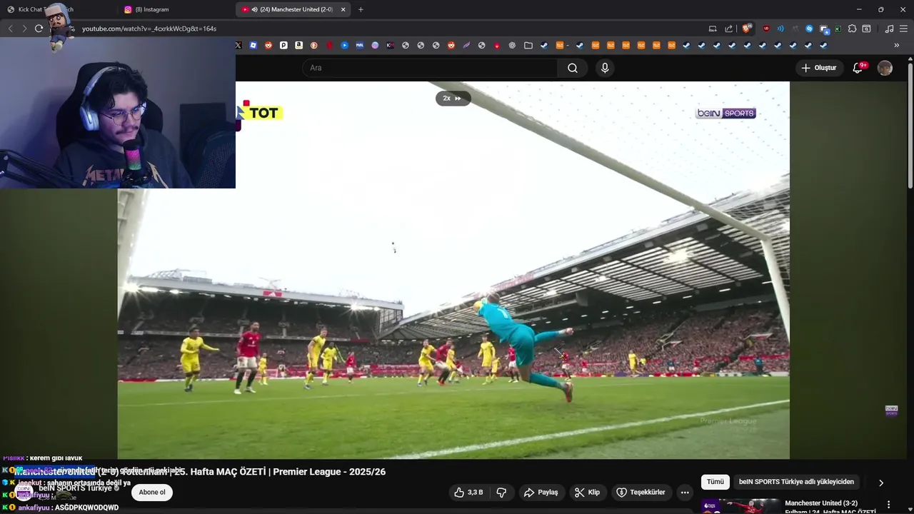Open a new browser tab
The image size is (914, 514).
click(361, 9)
